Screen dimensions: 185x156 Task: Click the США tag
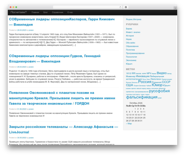129,85
